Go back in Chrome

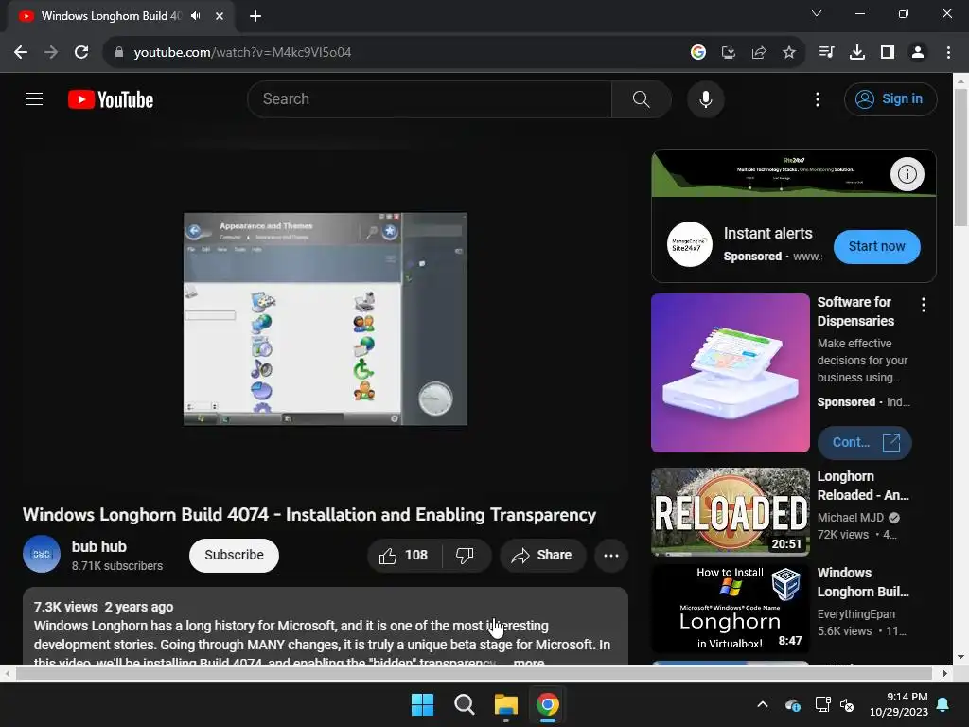[x=21, y=52]
